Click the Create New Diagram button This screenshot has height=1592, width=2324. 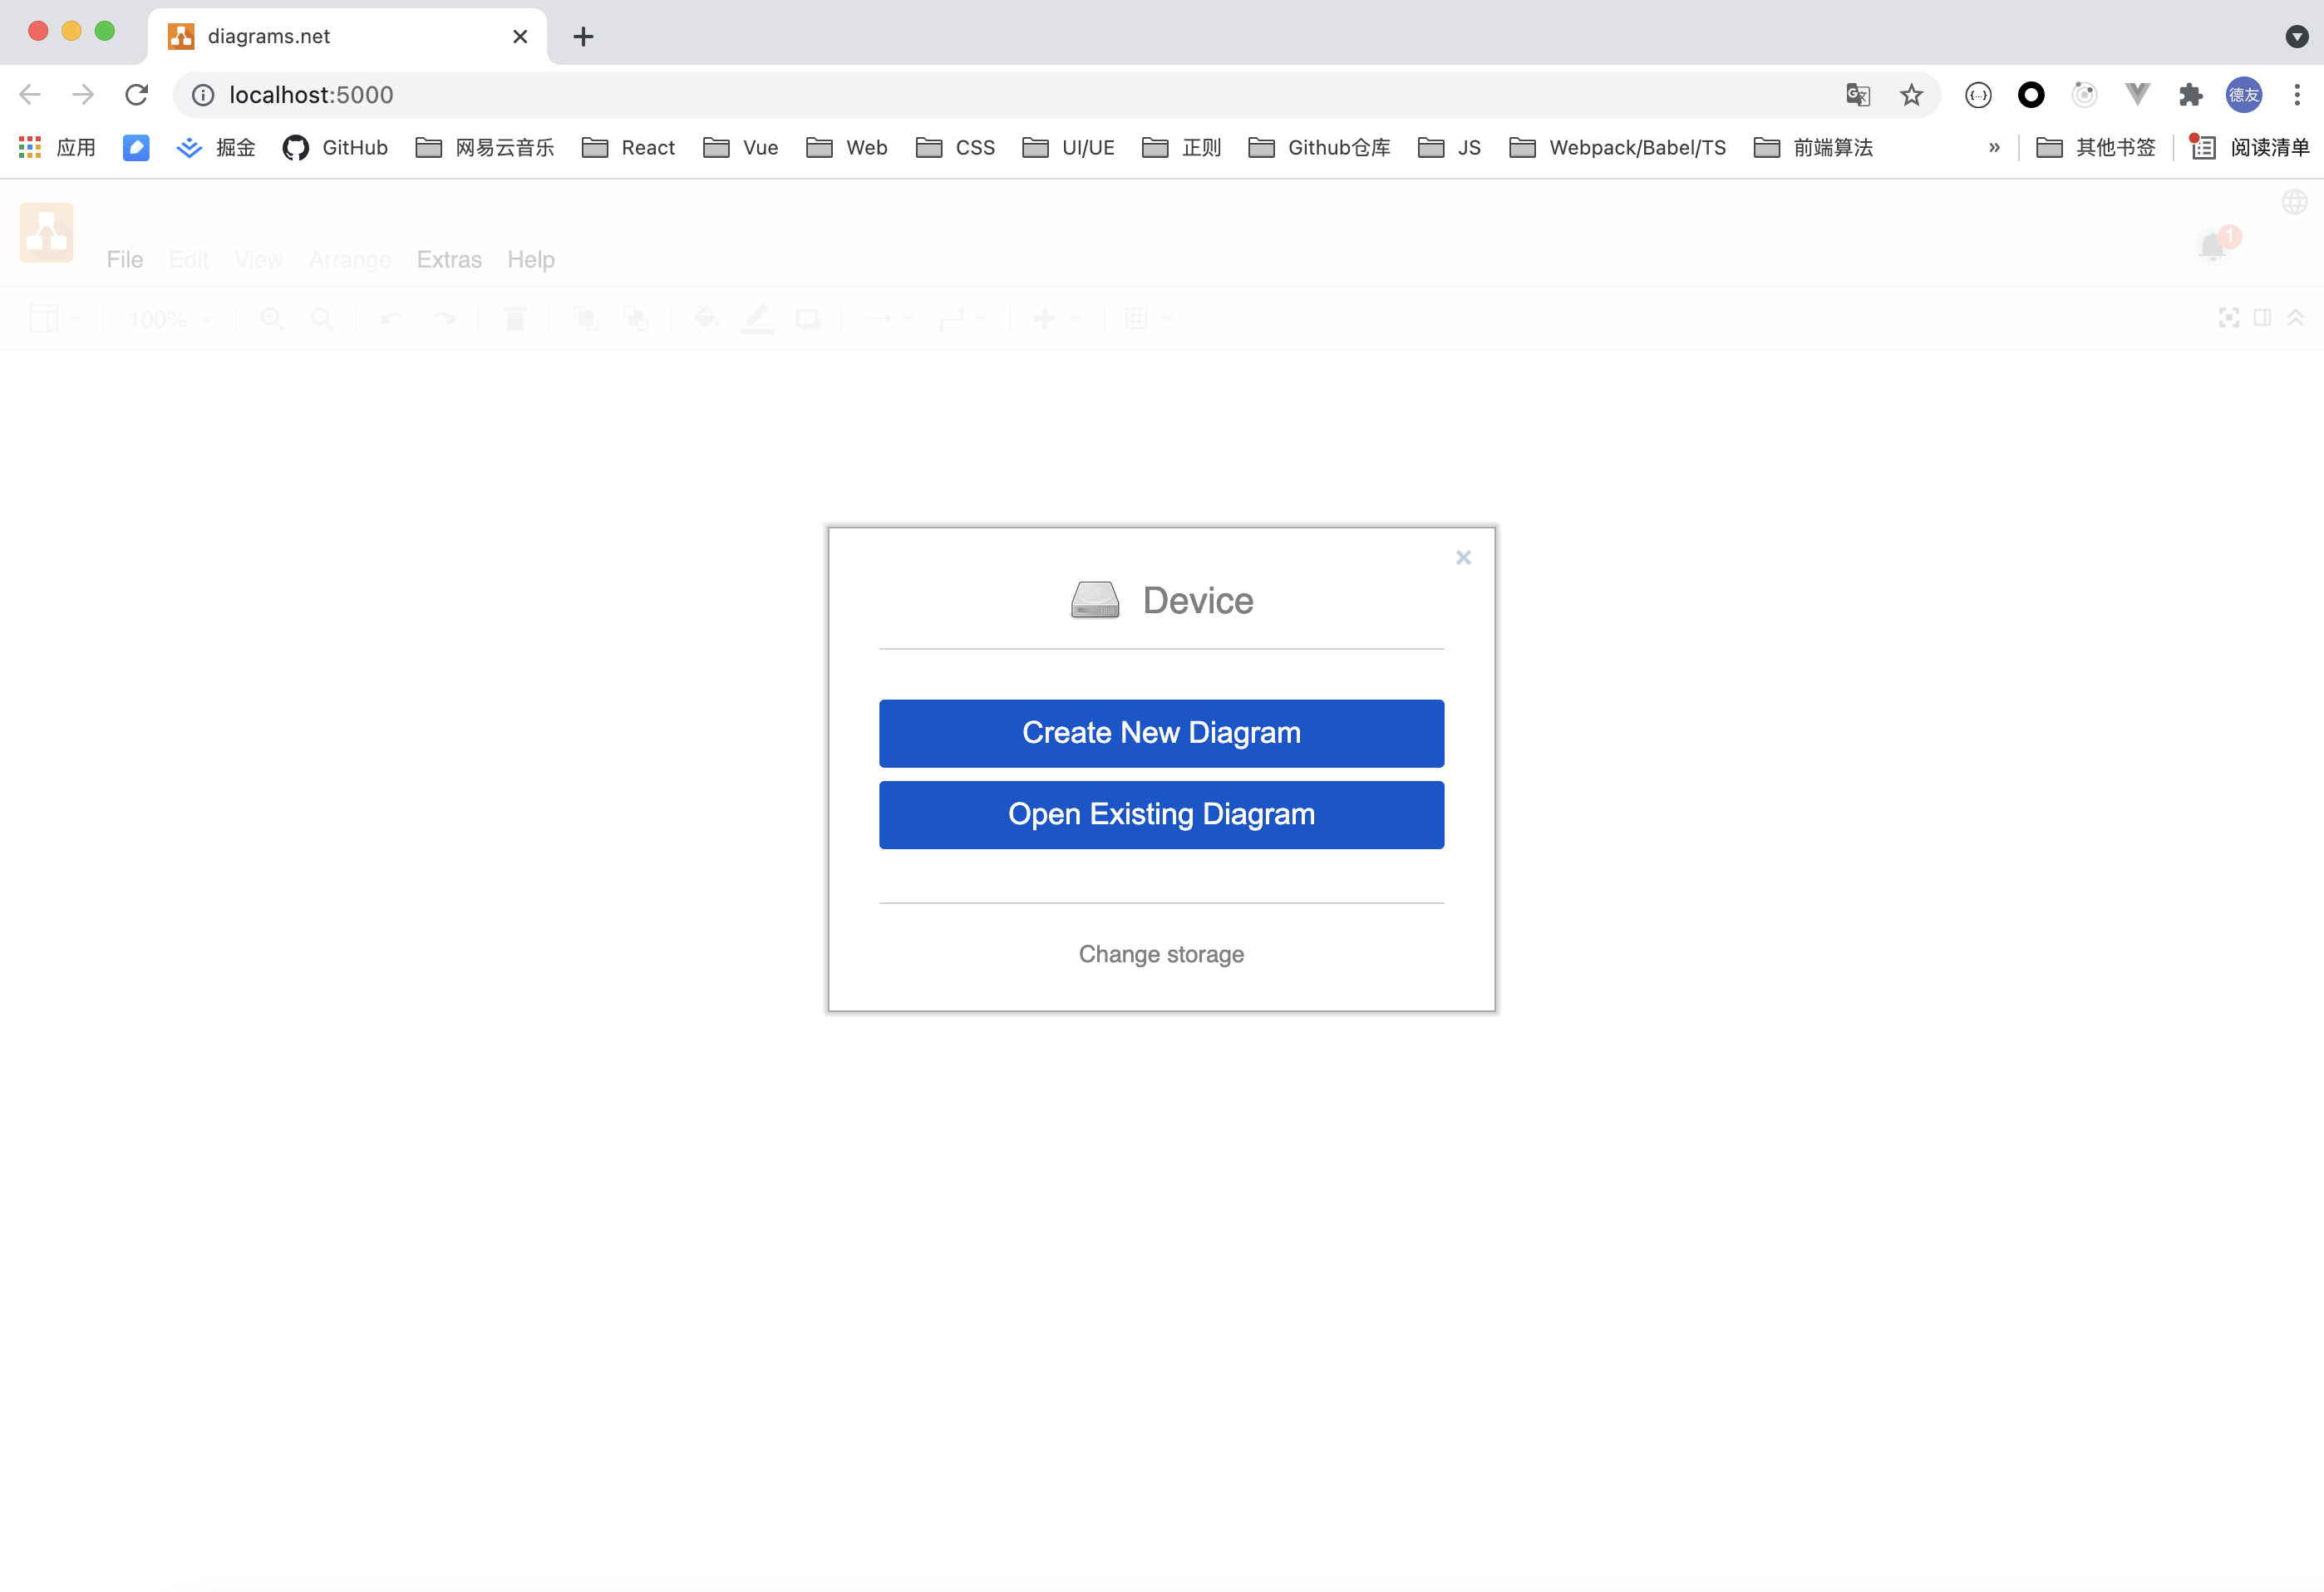click(1160, 733)
